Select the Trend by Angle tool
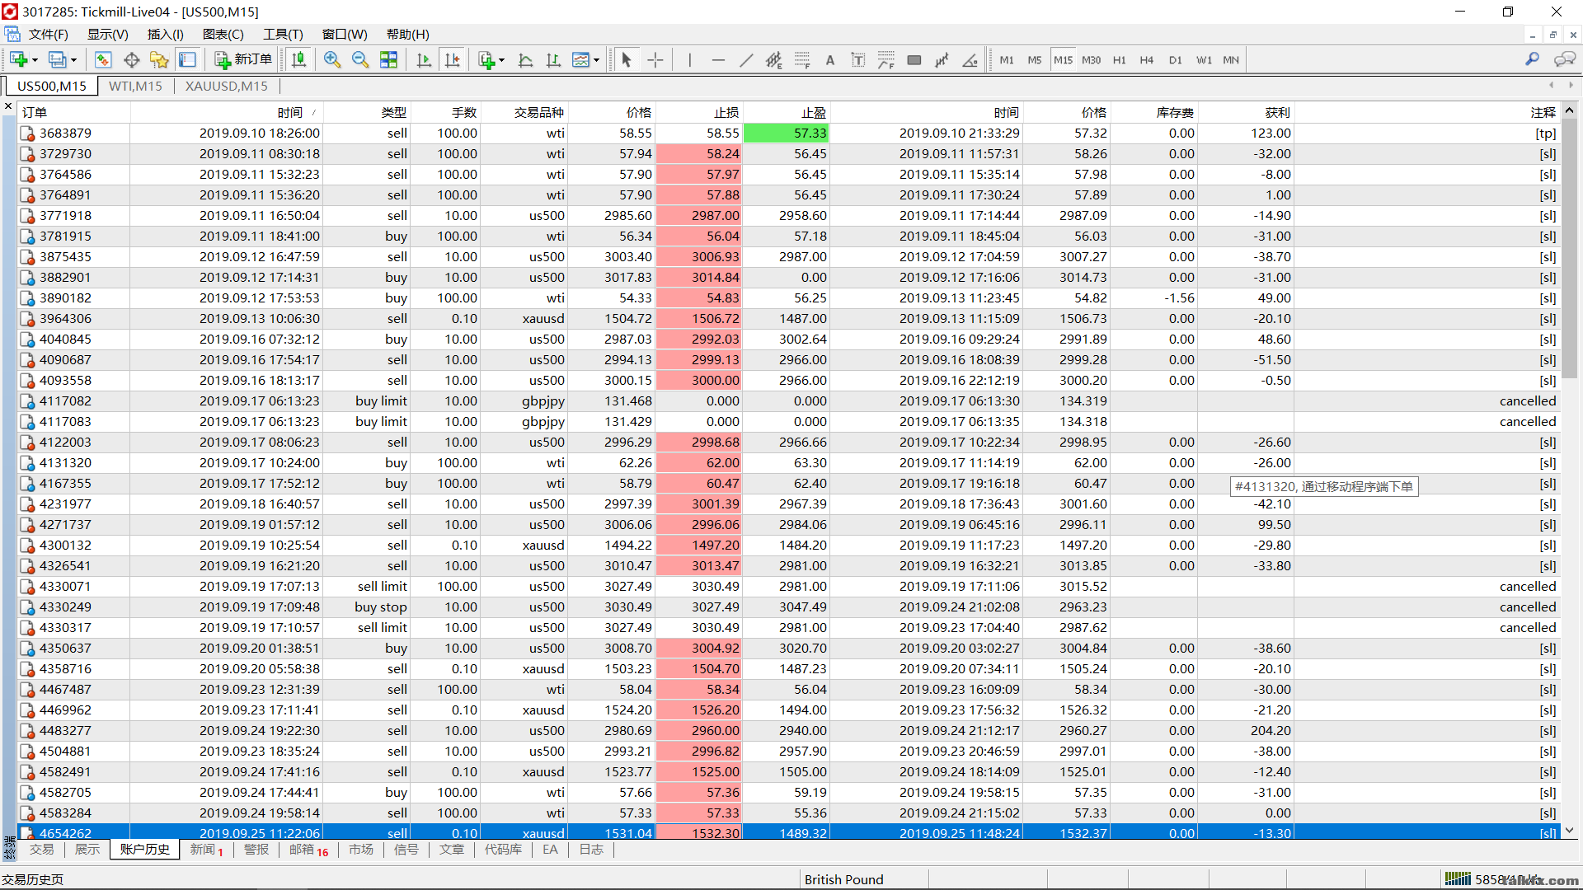Screen dimensions: 1583x890 [x=970, y=59]
